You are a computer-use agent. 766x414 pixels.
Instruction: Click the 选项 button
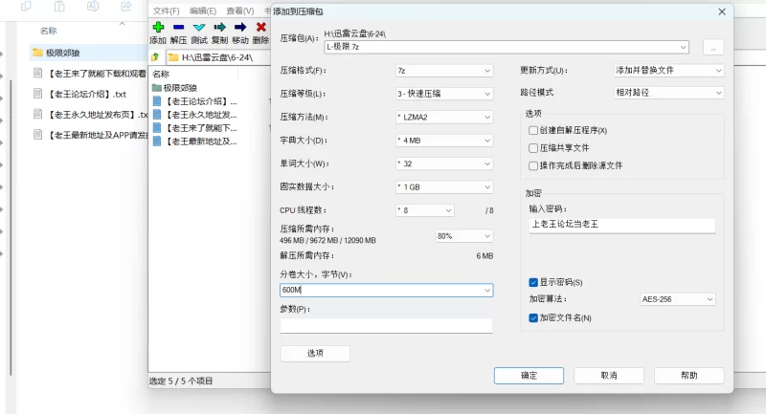315,354
